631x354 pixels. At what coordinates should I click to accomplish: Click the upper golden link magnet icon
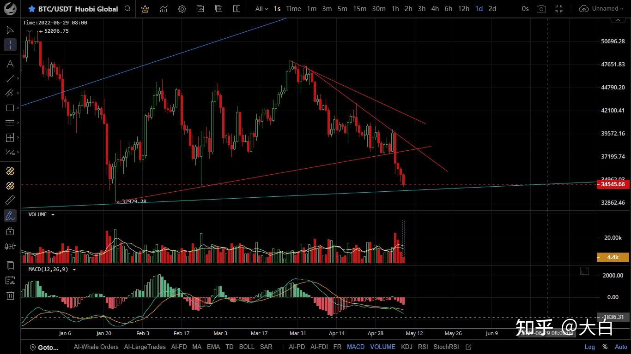point(10,171)
